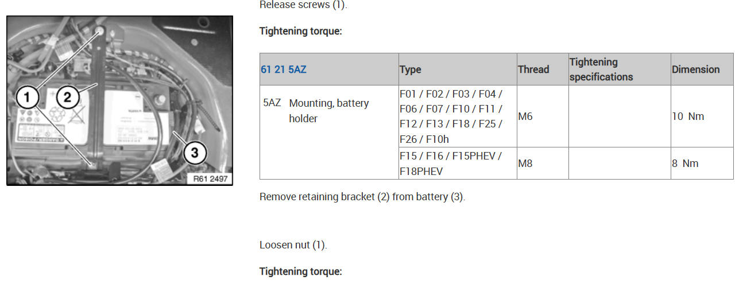Select the 8 Nm dimension cell
The height and width of the screenshot is (284, 739).
pos(685,164)
